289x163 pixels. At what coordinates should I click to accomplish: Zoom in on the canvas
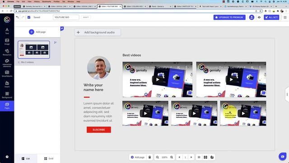point(172,157)
